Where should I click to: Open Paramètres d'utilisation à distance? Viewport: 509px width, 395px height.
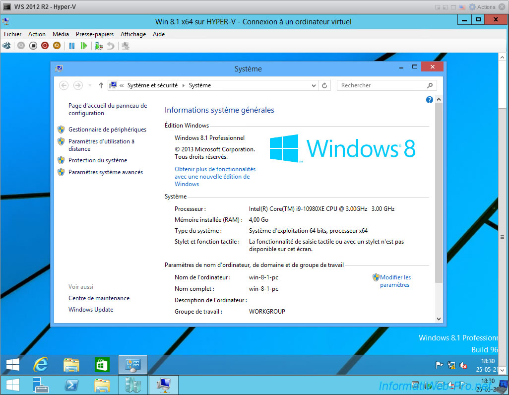tap(101, 145)
